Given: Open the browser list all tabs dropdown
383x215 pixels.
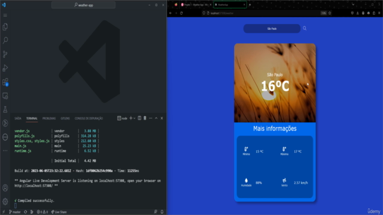Looking at the screenshot, I should click(x=353, y=5).
